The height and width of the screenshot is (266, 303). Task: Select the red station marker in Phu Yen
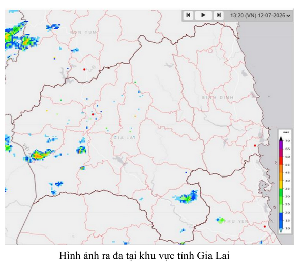point(265,226)
